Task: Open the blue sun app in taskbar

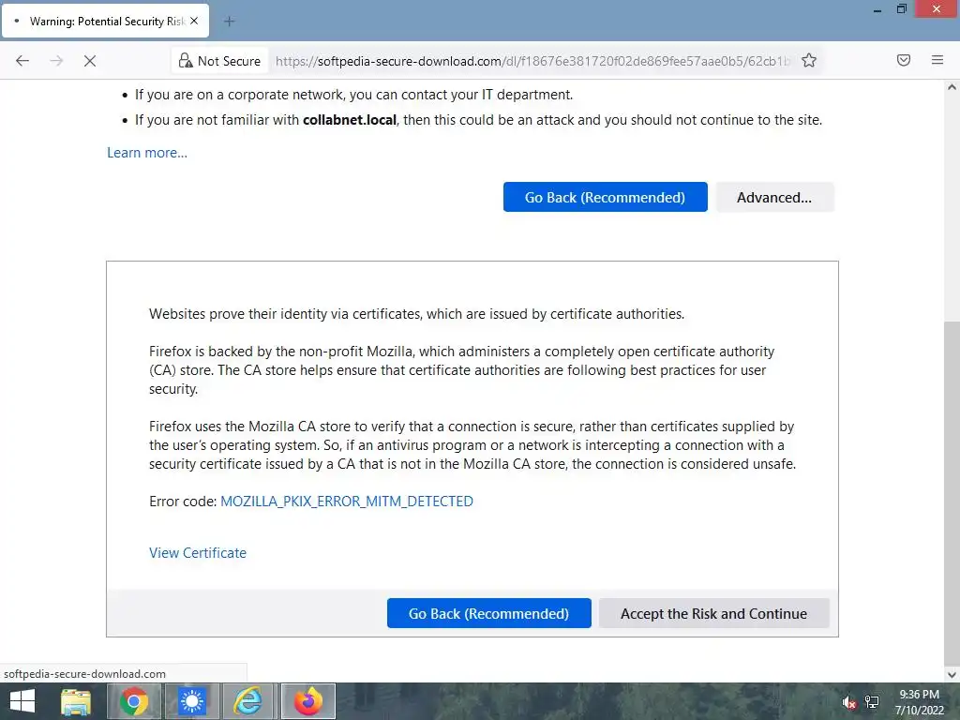Action: (191, 701)
